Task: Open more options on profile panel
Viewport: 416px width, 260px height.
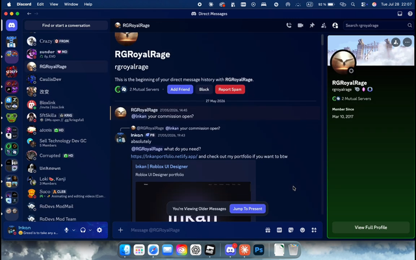Action: (408, 42)
